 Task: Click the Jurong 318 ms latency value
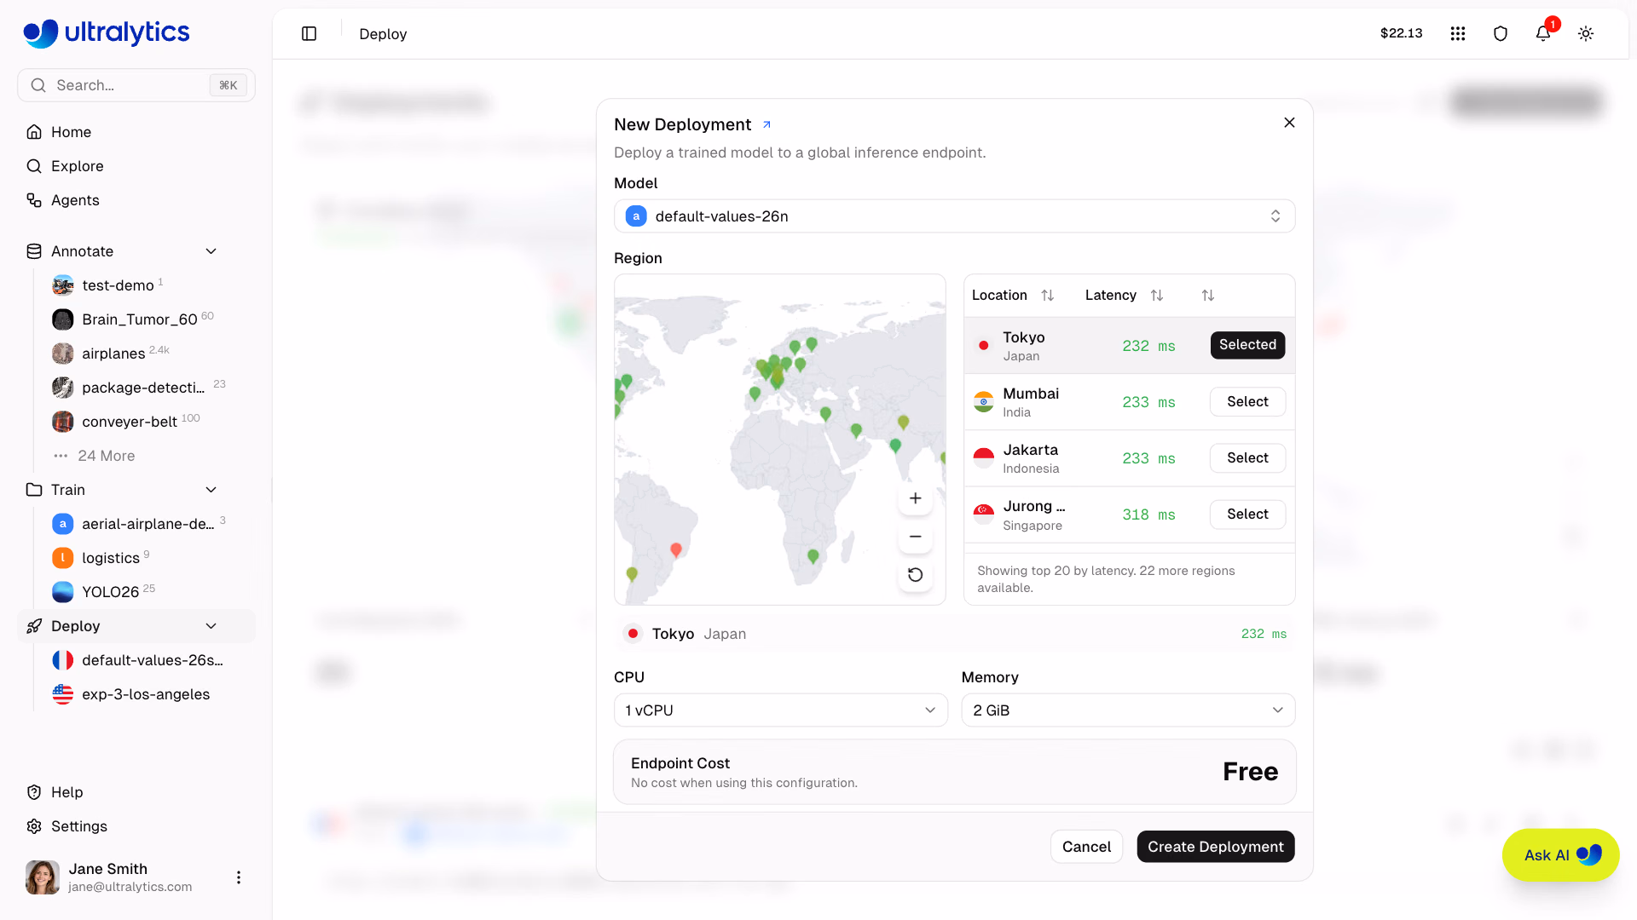[x=1148, y=515]
